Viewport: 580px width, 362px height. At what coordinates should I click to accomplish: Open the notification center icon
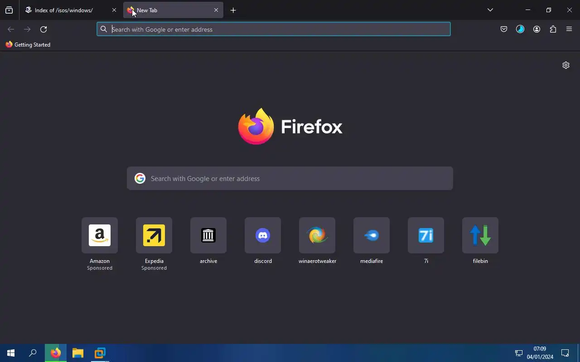(565, 353)
